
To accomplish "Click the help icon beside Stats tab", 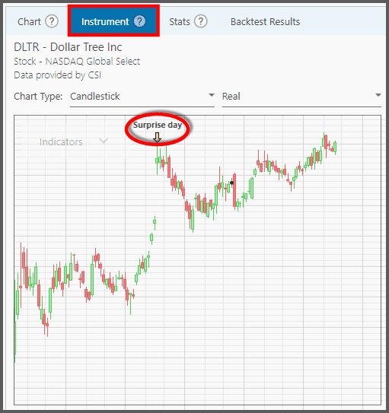I will [x=201, y=21].
